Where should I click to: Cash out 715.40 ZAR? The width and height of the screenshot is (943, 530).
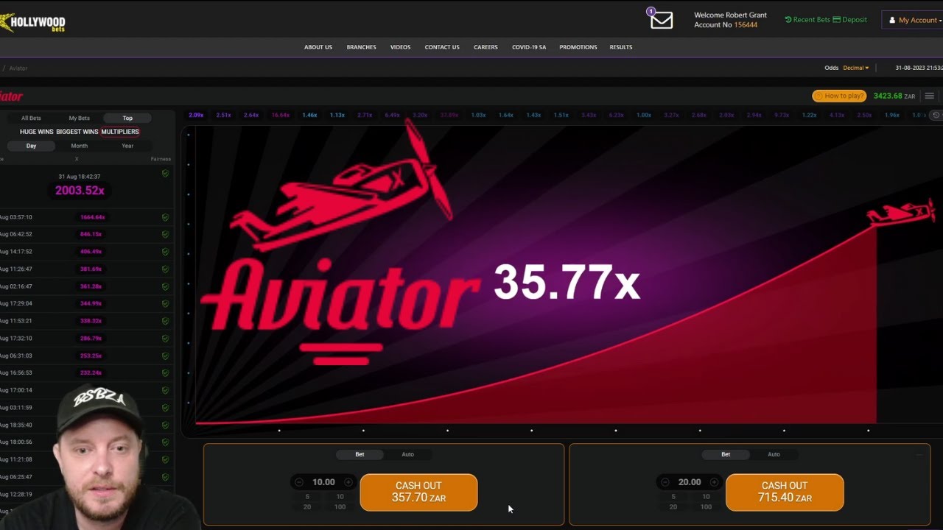tap(785, 492)
